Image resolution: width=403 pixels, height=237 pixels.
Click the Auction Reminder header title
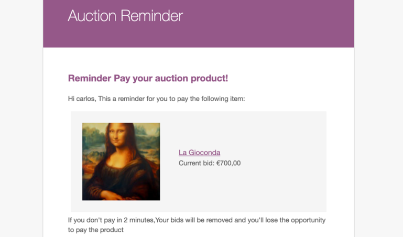[125, 16]
